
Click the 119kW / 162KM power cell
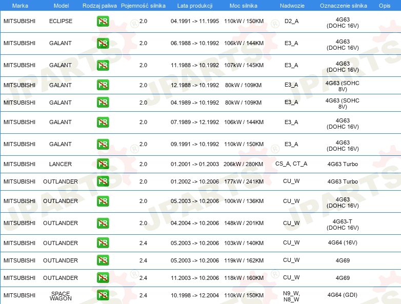(244, 260)
